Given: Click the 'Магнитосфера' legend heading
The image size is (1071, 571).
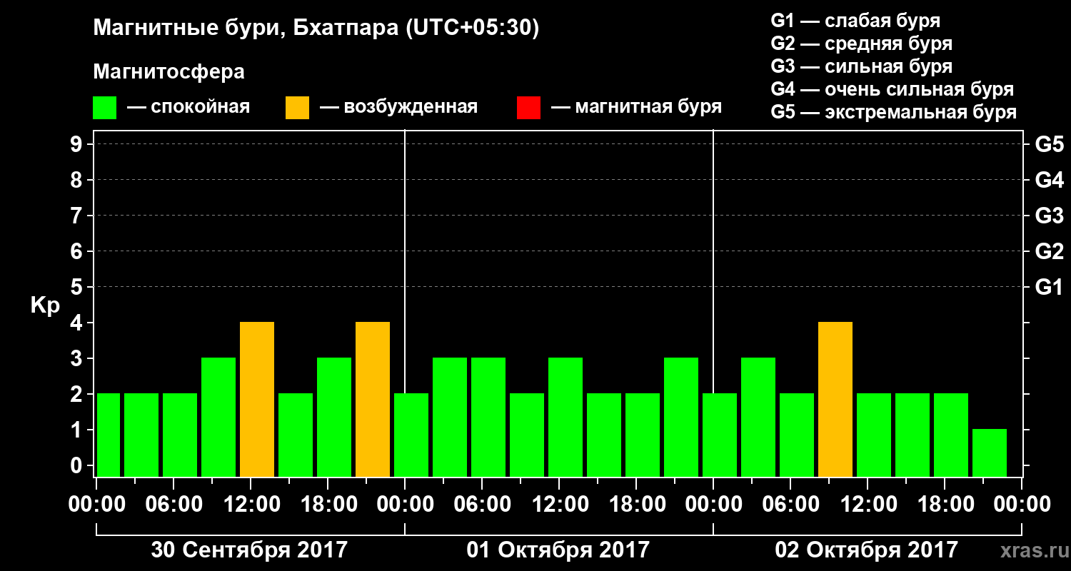Looking at the screenshot, I should coord(169,72).
